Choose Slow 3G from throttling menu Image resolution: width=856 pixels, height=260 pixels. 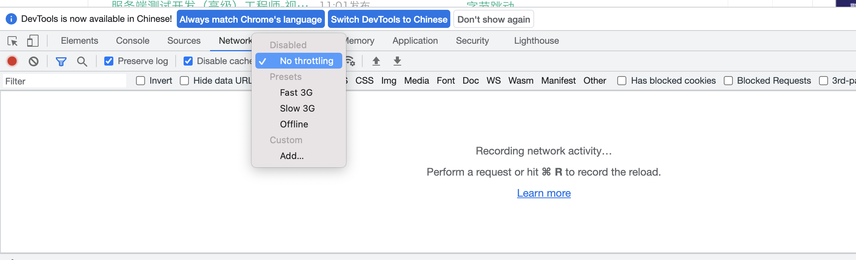297,109
